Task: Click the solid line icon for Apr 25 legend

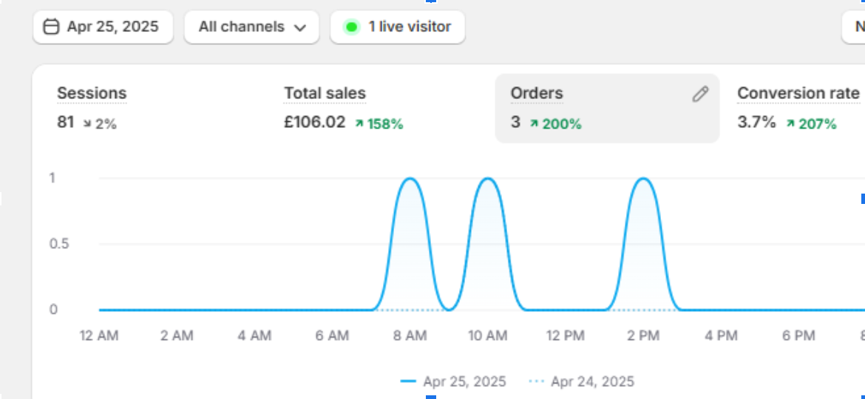Action: (408, 382)
